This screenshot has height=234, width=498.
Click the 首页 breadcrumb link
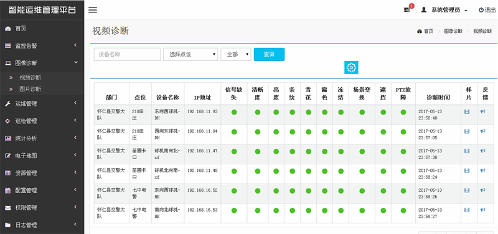[x=426, y=31]
